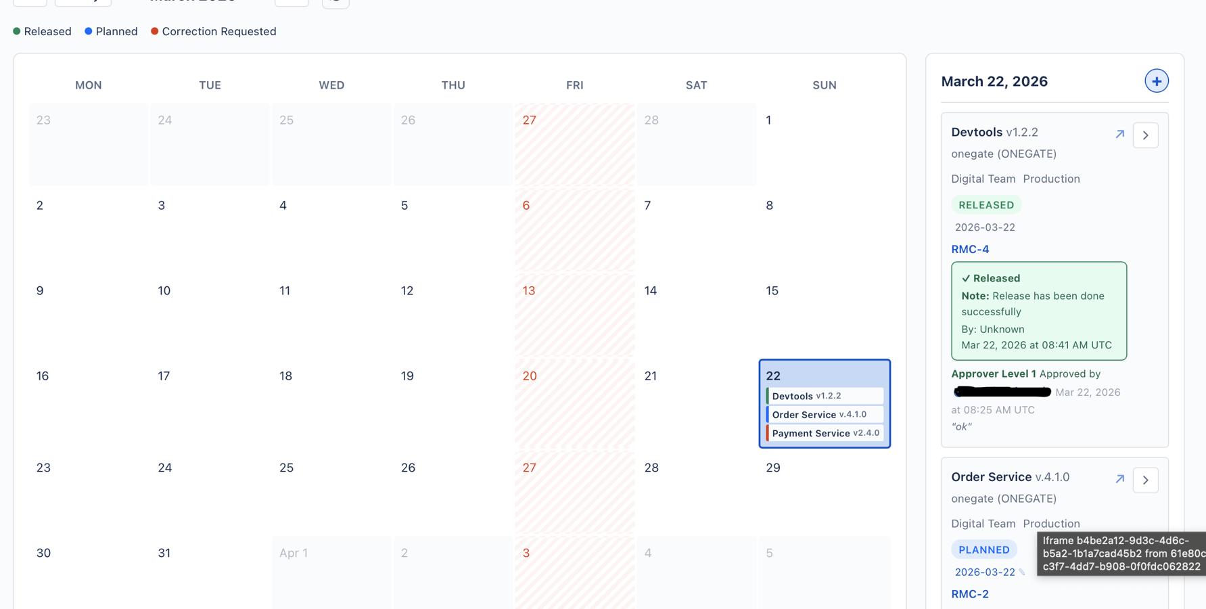Click the pencil icon to edit Order Service date
This screenshot has width=1206, height=609.
tap(1023, 572)
